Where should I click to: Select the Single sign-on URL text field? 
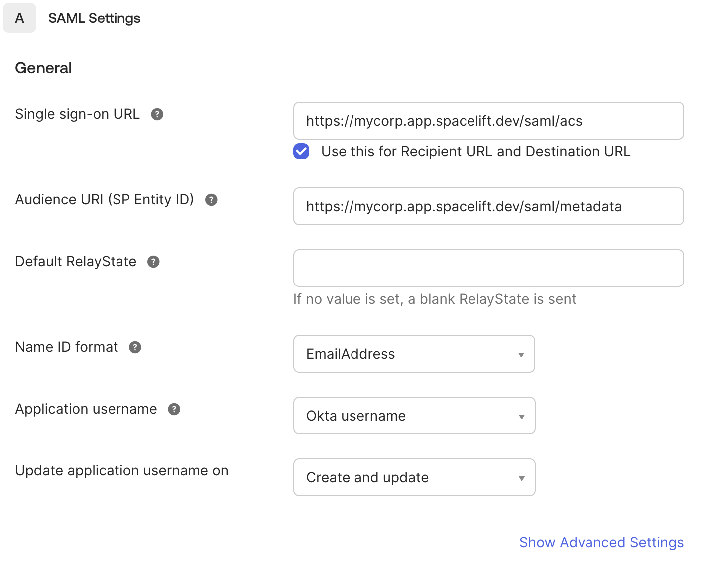pos(488,121)
